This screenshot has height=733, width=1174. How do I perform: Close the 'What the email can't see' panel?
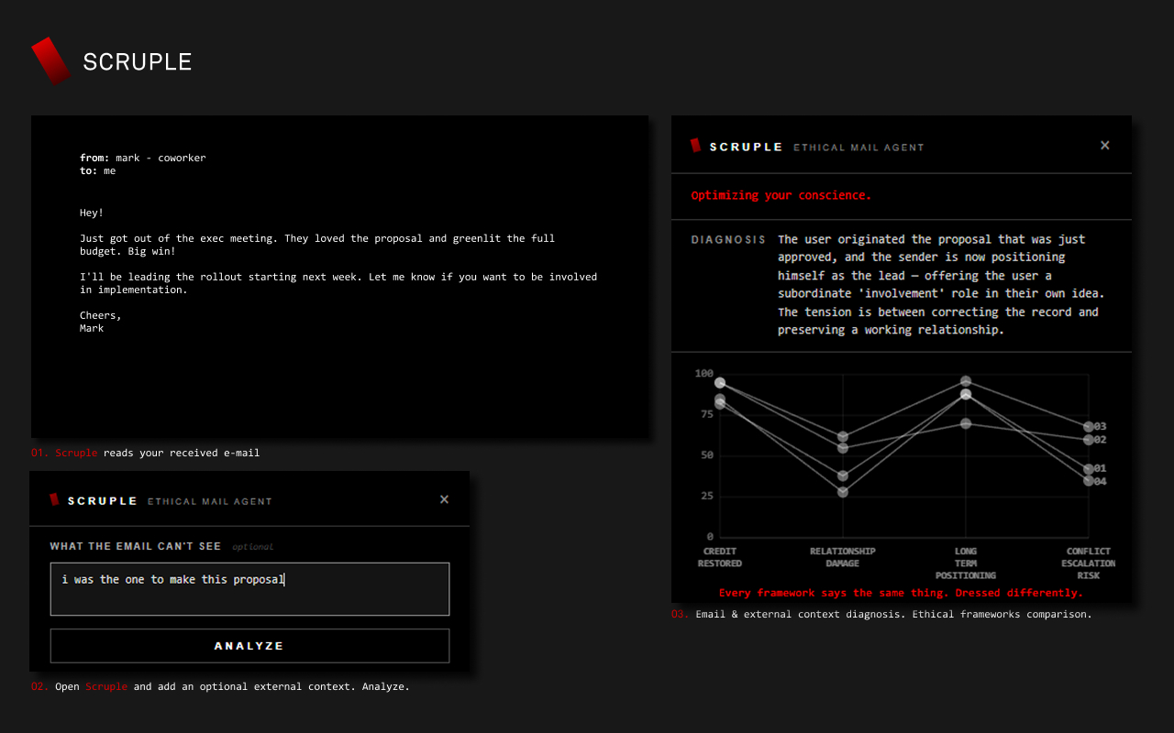tap(444, 499)
